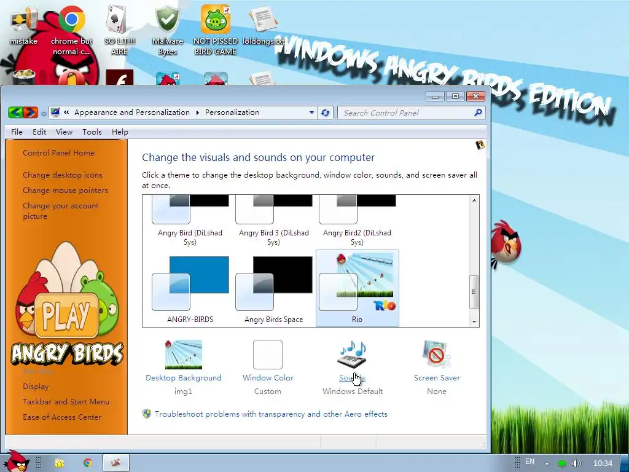
Task: Click the Window Color white swatch
Action: click(x=268, y=355)
